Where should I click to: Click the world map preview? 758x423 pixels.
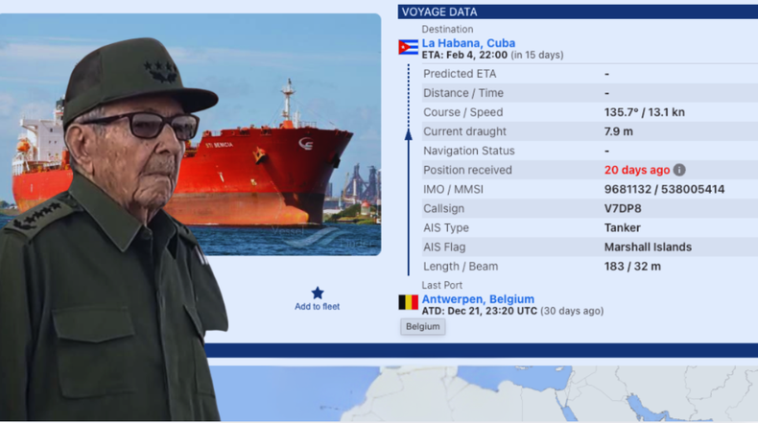pyautogui.click(x=484, y=393)
